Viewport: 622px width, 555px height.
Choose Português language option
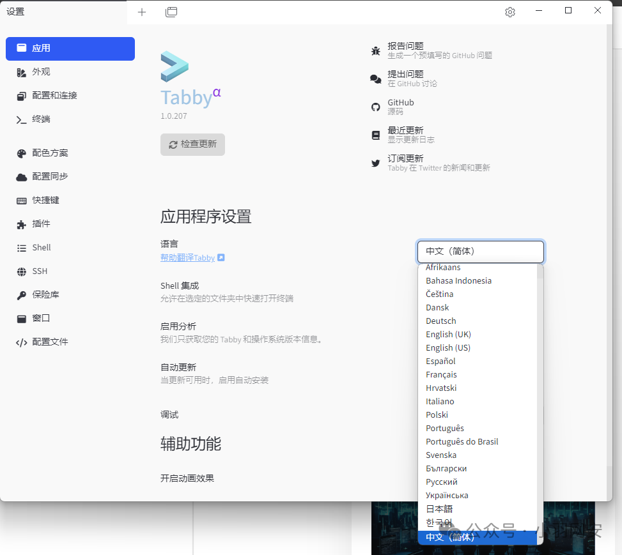click(x=478, y=429)
